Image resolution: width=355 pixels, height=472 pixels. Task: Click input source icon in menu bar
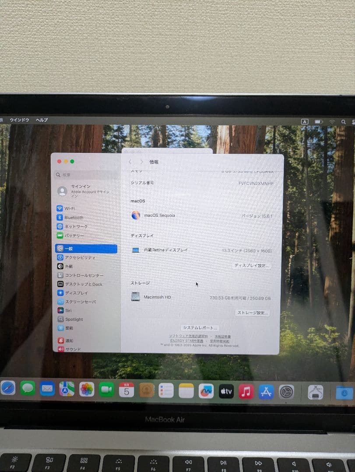[x=305, y=121]
